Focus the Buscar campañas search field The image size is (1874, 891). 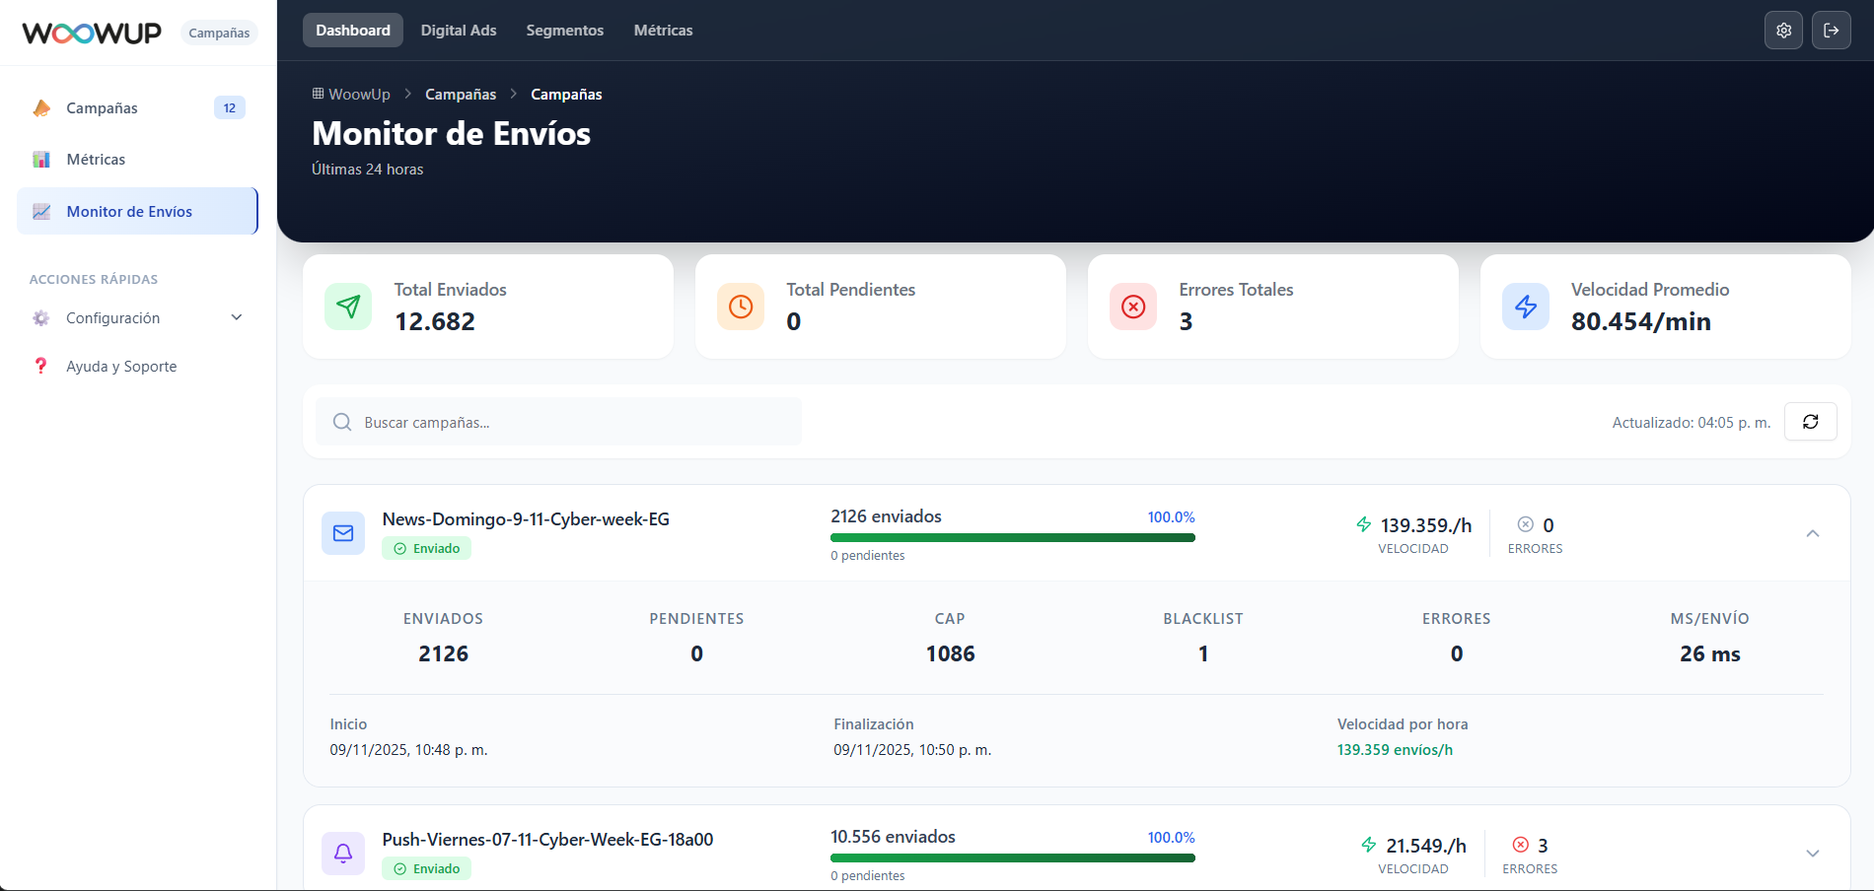point(558,422)
